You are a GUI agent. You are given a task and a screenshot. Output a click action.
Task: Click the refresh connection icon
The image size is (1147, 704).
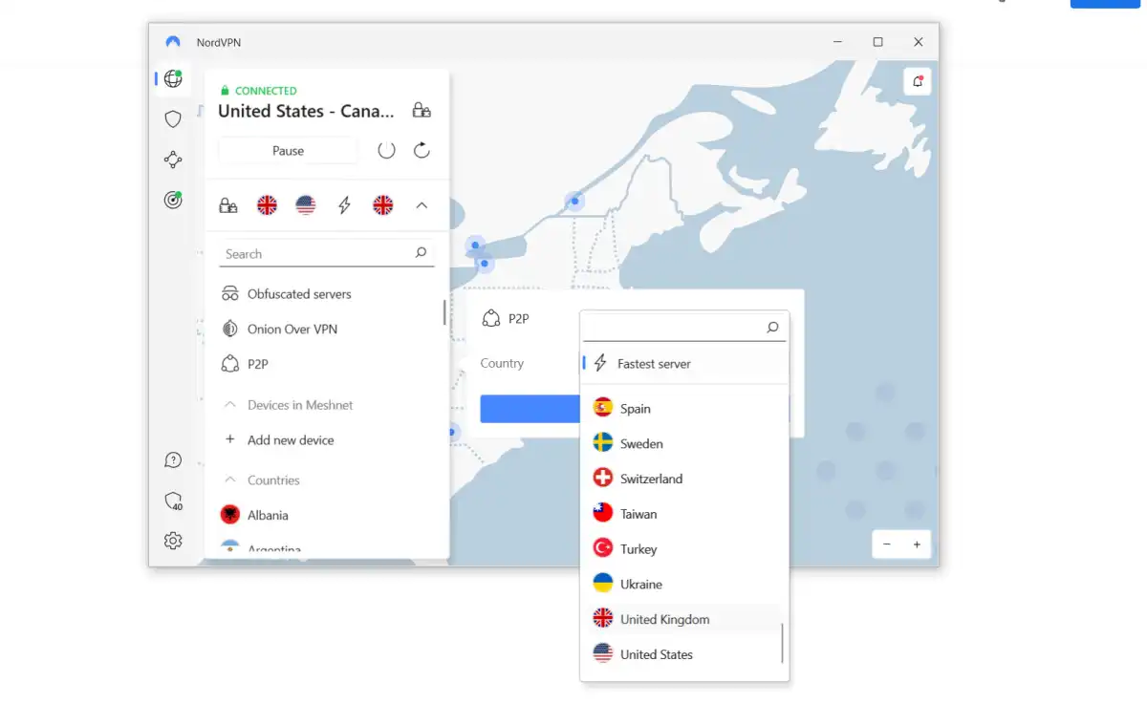click(x=422, y=150)
